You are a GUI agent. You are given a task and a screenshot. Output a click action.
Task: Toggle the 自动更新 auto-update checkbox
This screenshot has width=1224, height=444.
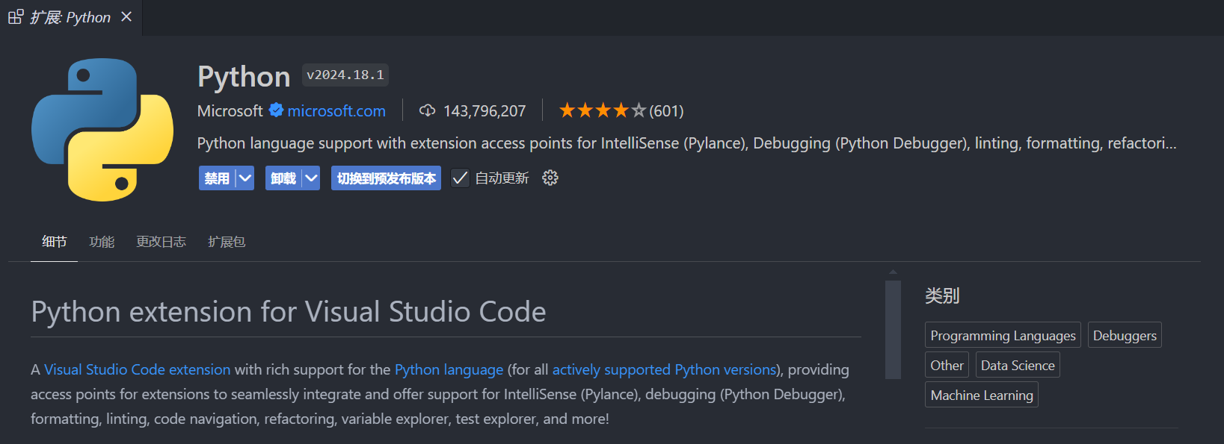point(460,178)
